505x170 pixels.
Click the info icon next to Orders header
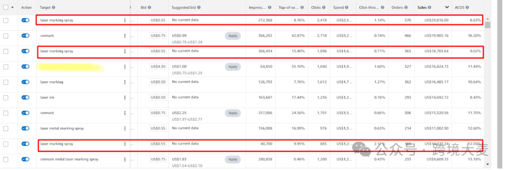point(406,7)
